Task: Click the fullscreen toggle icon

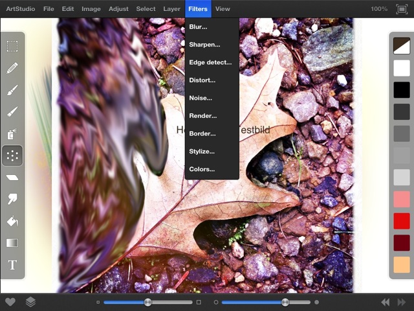Action: point(401,9)
